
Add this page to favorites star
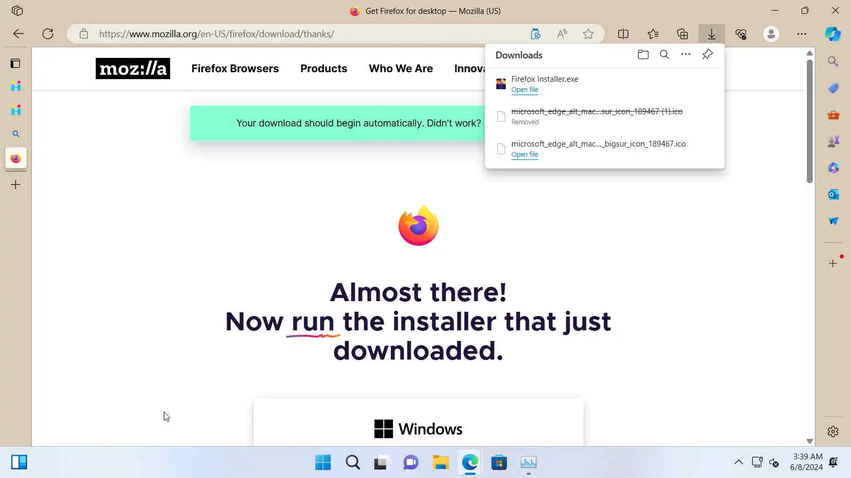[x=588, y=34]
